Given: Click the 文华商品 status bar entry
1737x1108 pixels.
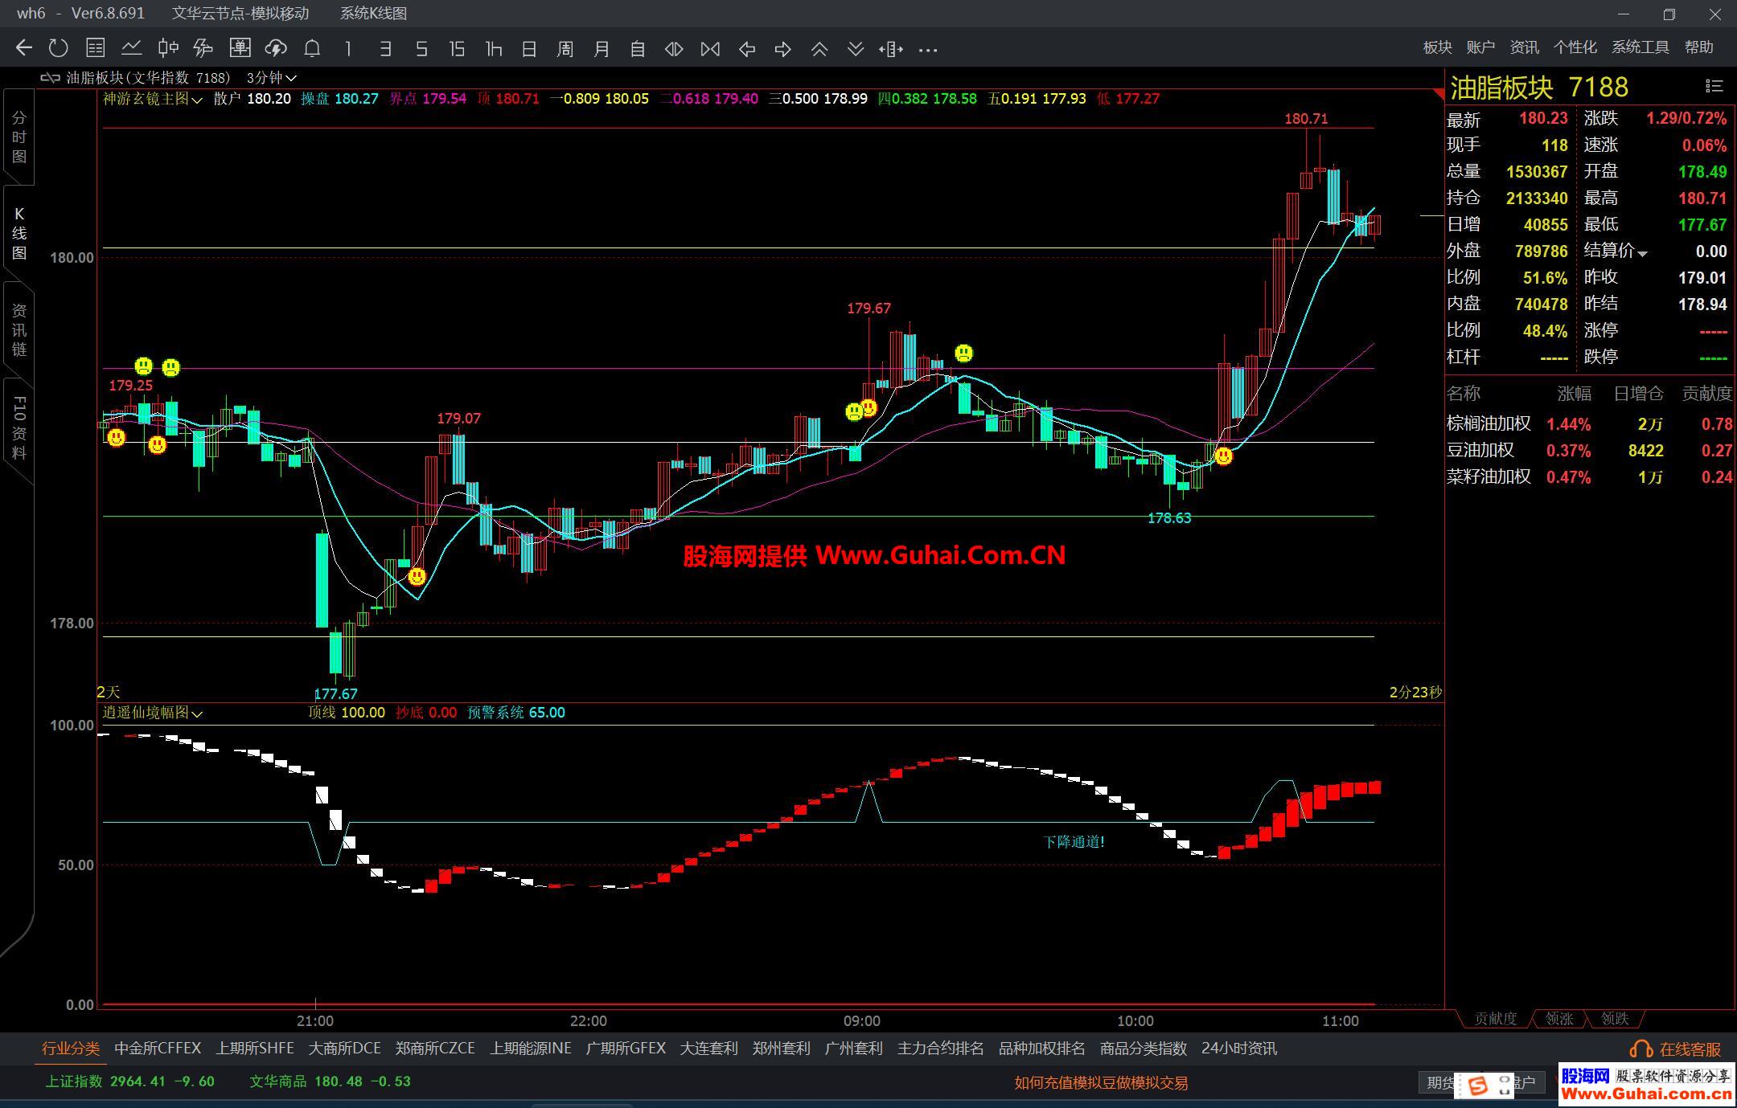Looking at the screenshot, I should point(330,1081).
